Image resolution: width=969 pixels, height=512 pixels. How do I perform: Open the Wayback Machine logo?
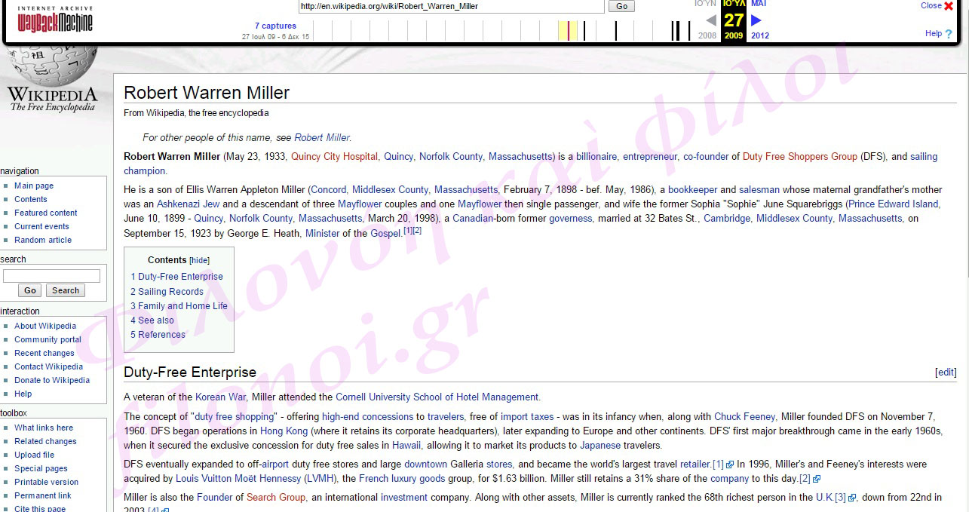point(55,20)
